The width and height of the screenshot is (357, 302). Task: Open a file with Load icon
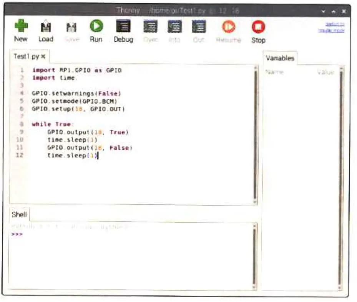point(46,26)
